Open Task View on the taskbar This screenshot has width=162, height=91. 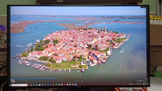[x=29, y=85]
